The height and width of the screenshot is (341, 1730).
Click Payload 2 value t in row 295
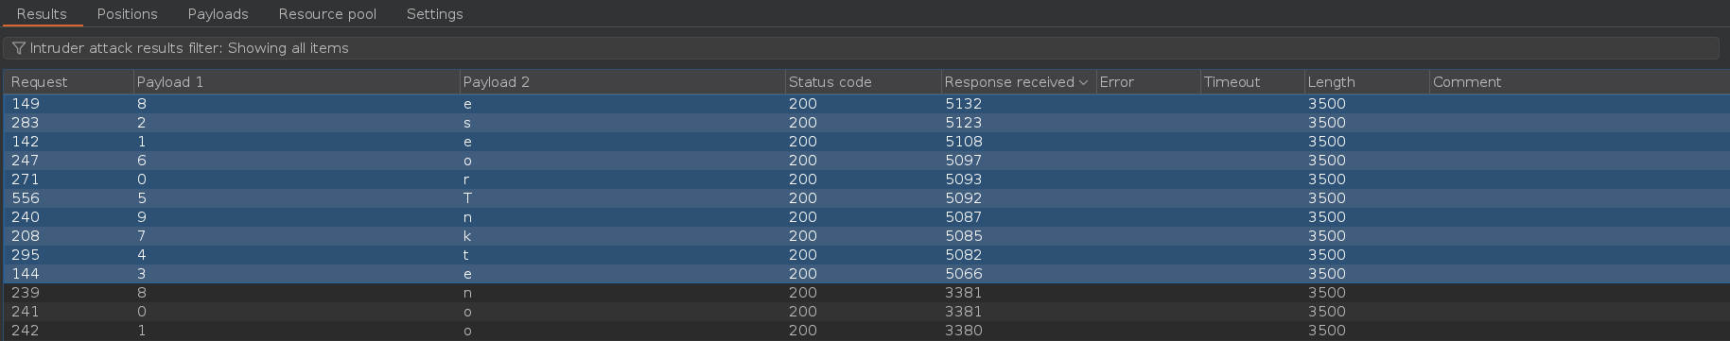466,255
